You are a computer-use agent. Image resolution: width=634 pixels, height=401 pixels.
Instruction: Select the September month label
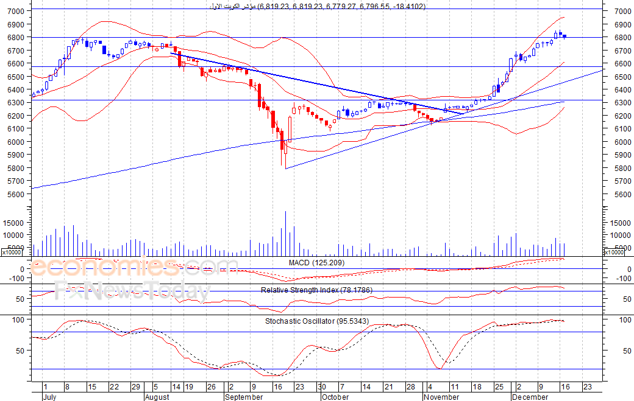pos(244,397)
